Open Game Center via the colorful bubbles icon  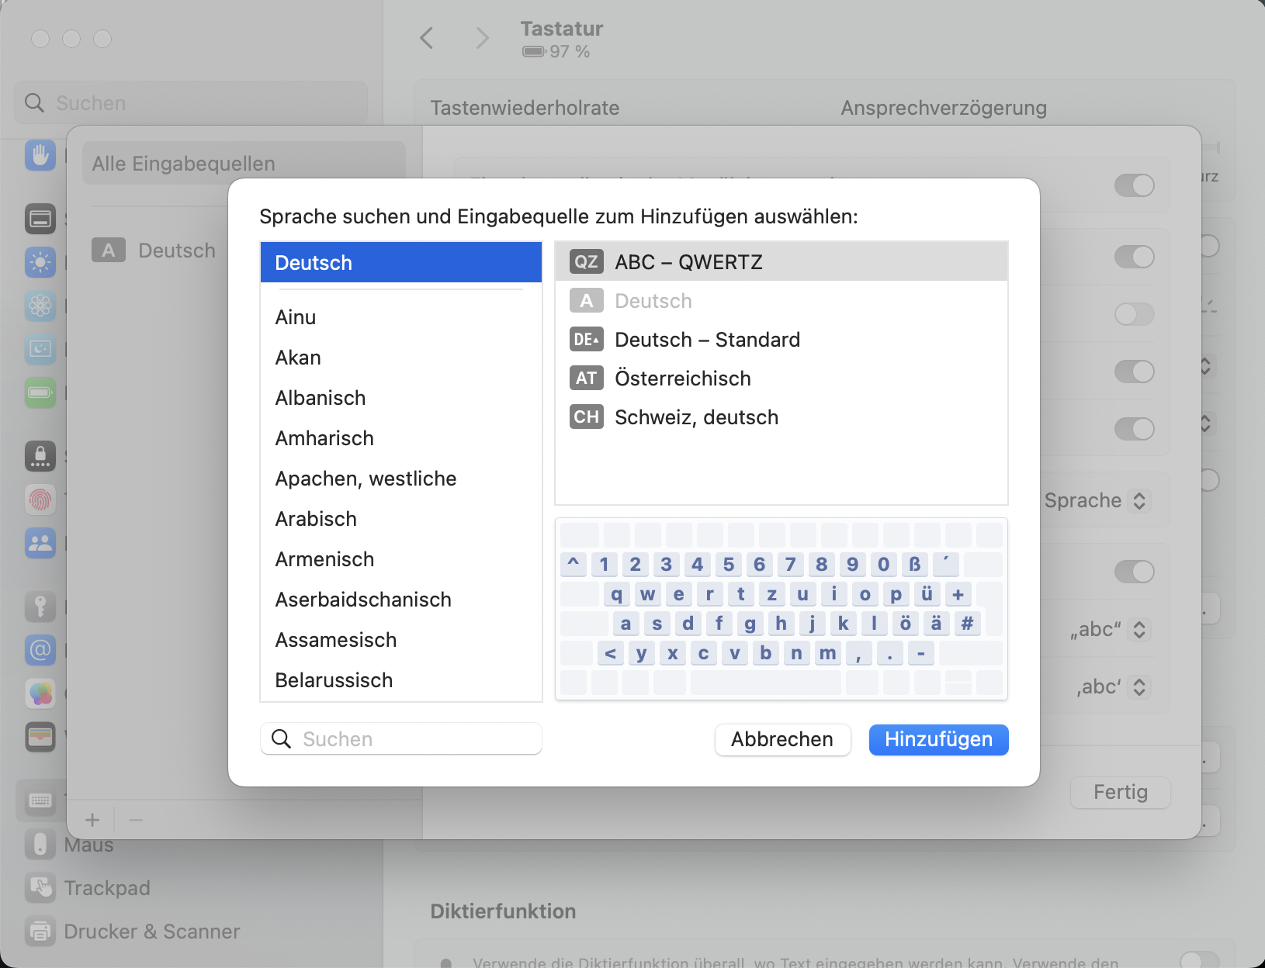(x=40, y=693)
